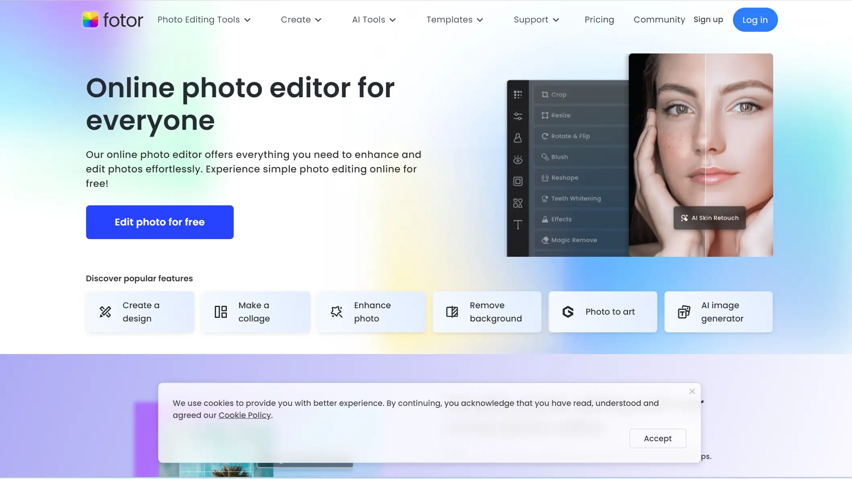This screenshot has height=479, width=852.
Task: Click the Create a design pencil-ruler icon
Action: (x=105, y=312)
